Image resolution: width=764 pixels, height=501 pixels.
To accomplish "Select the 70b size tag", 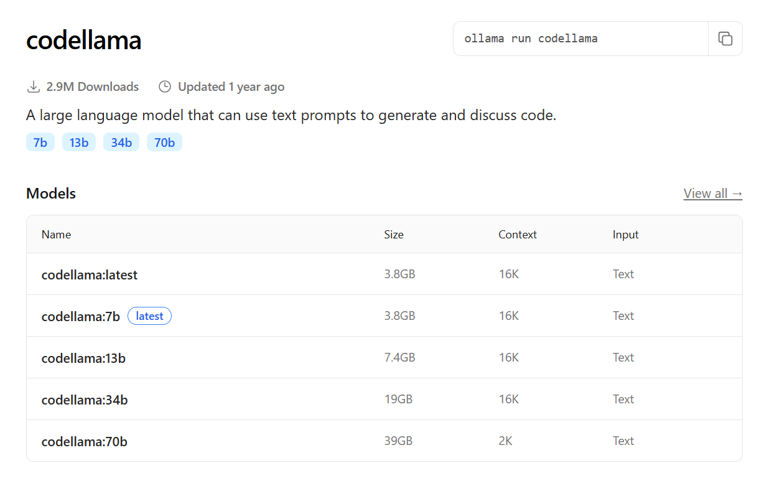I will [164, 143].
